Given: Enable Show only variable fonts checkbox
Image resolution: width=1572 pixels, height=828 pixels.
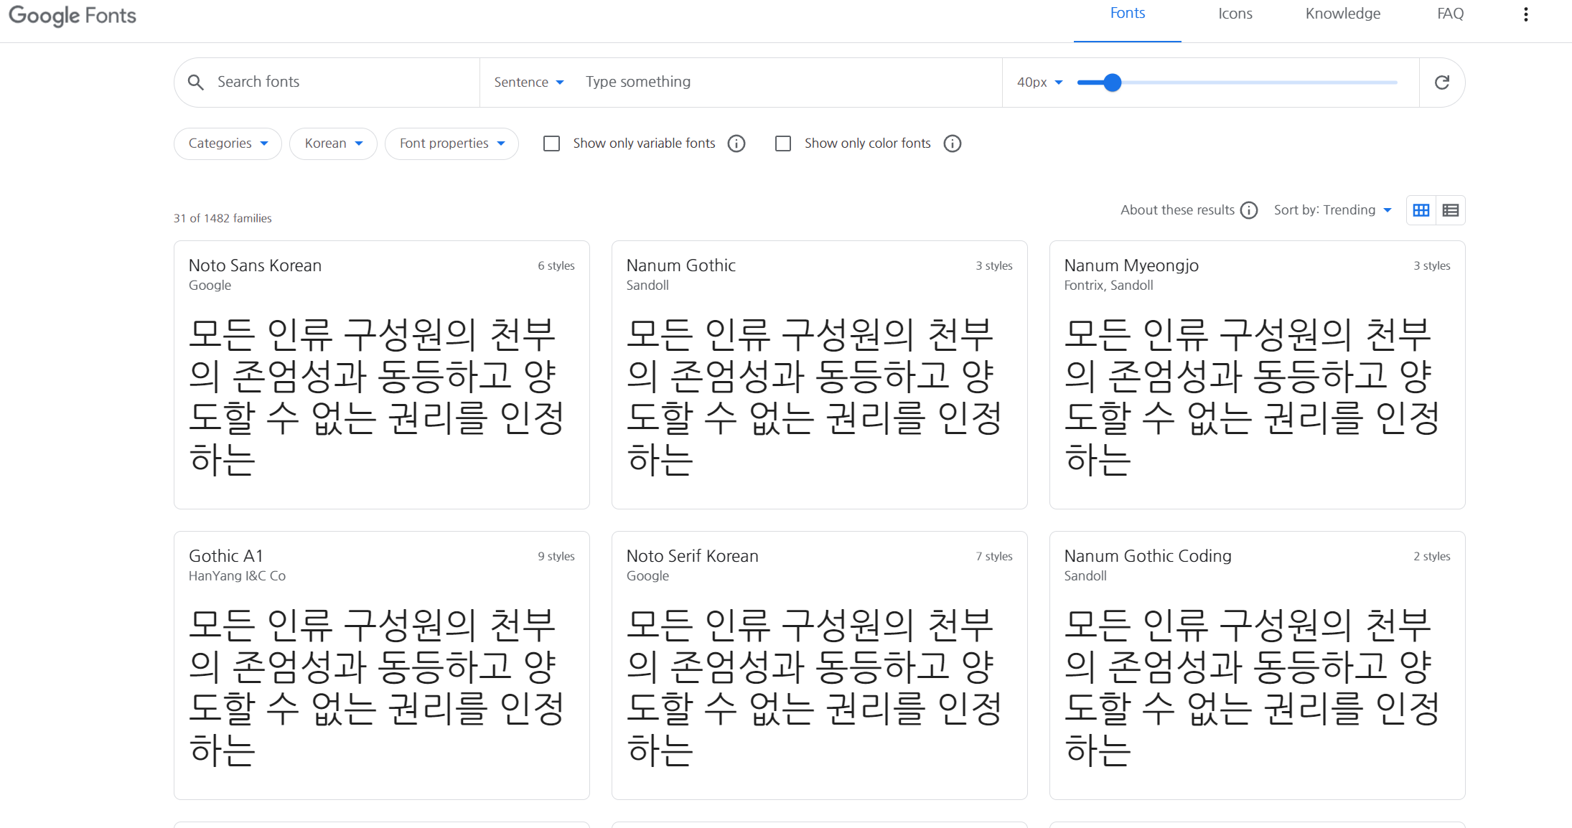Looking at the screenshot, I should pos(551,144).
